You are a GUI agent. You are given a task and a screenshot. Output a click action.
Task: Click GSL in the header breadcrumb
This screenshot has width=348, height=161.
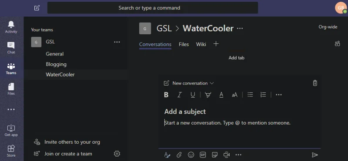pyautogui.click(x=164, y=28)
